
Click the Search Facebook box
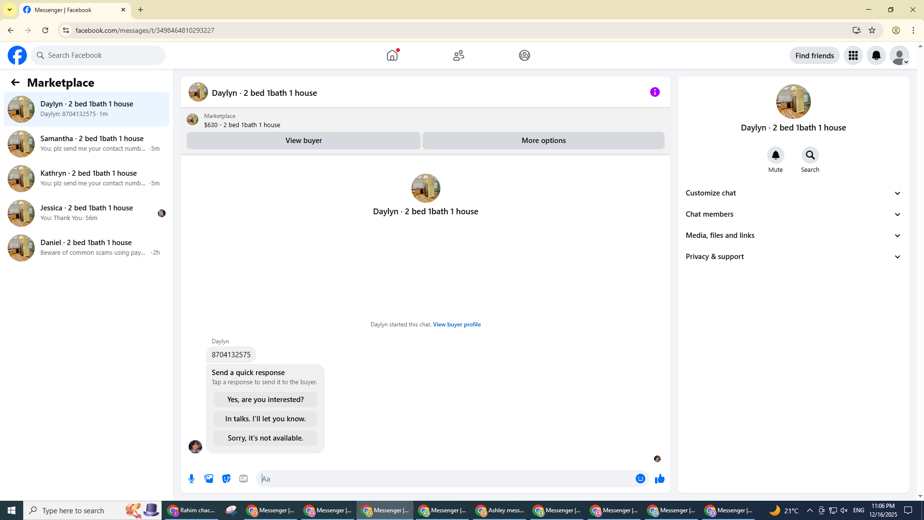98,55
